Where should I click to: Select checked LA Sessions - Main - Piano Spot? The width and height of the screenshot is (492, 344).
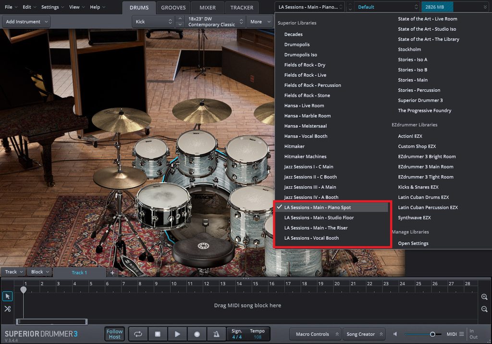click(x=332, y=207)
